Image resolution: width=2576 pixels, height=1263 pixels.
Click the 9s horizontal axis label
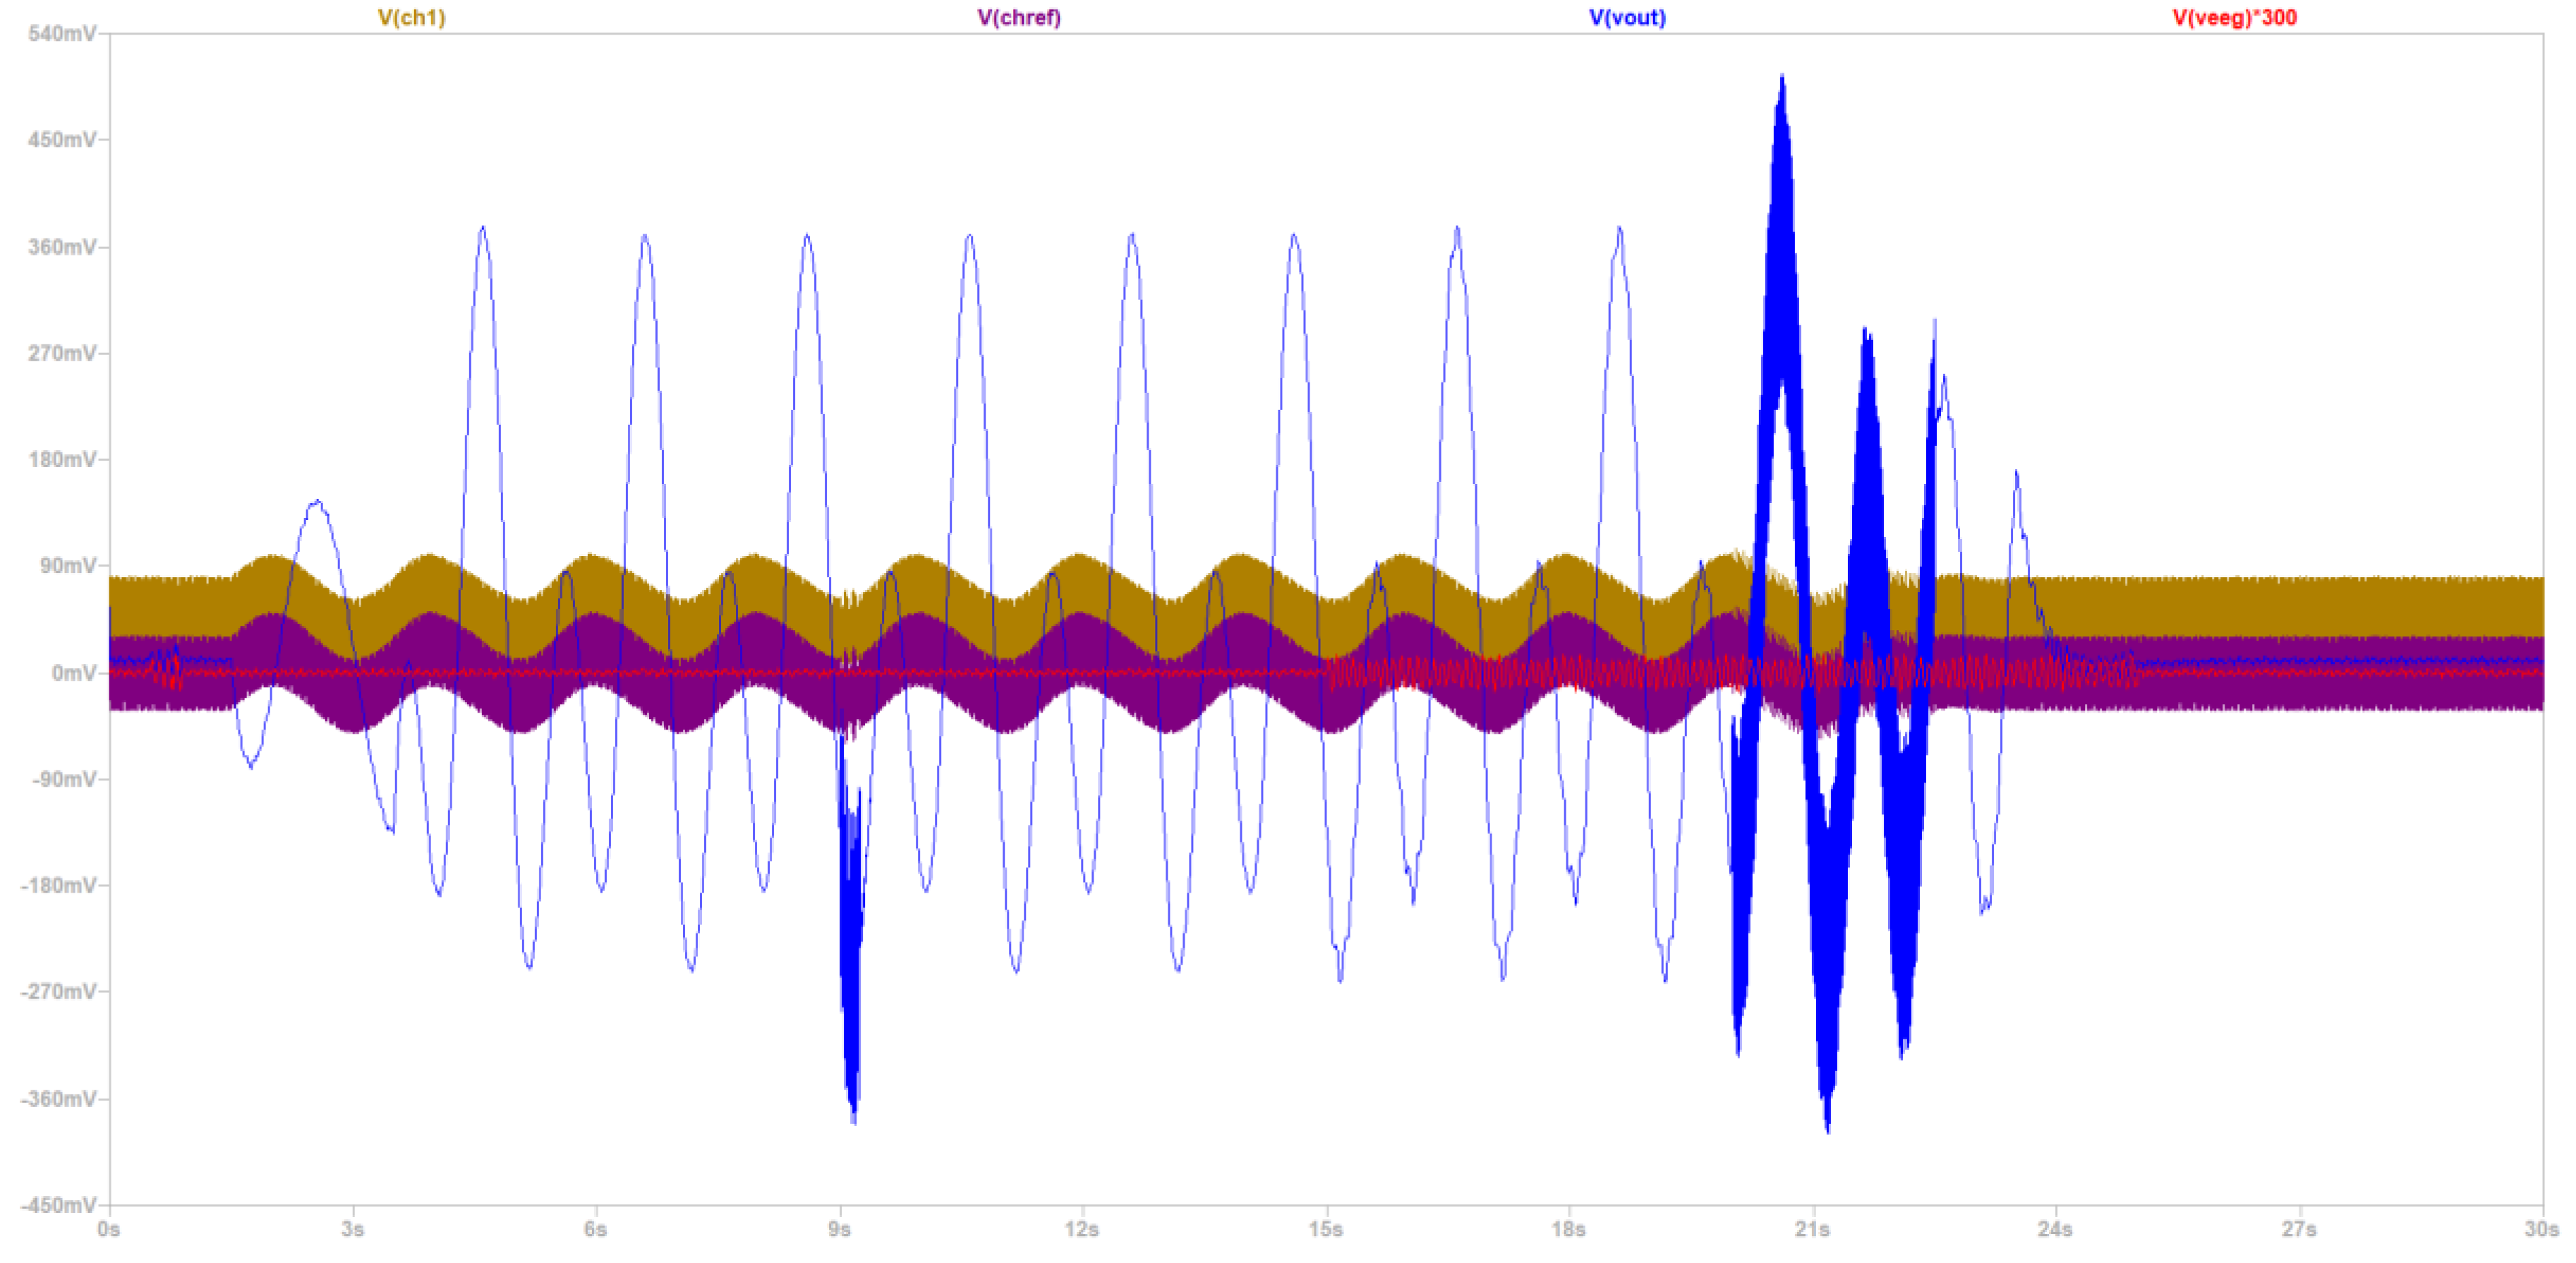click(839, 1230)
